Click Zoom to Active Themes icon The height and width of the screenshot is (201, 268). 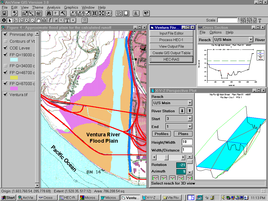(80, 13)
